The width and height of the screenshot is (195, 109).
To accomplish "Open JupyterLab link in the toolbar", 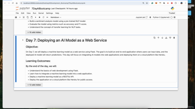I will (x=141, y=17).
